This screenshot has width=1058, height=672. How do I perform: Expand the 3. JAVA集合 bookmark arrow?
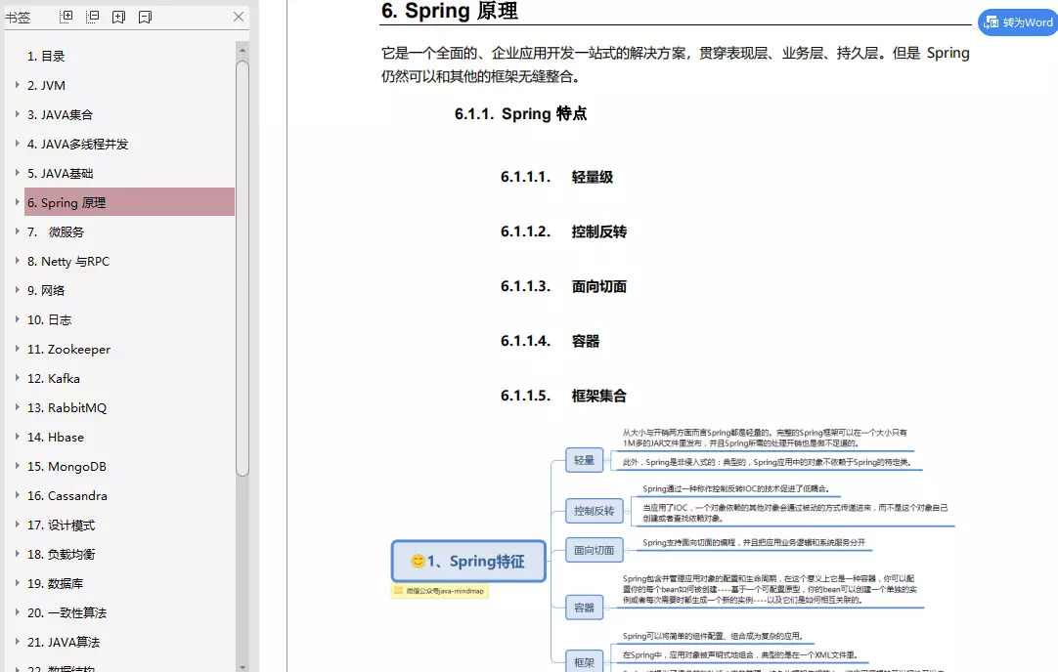[17, 114]
